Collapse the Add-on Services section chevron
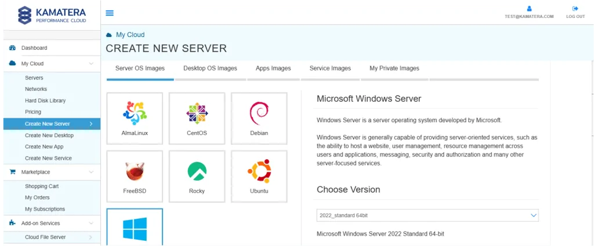The height and width of the screenshot is (246, 594). [91, 223]
